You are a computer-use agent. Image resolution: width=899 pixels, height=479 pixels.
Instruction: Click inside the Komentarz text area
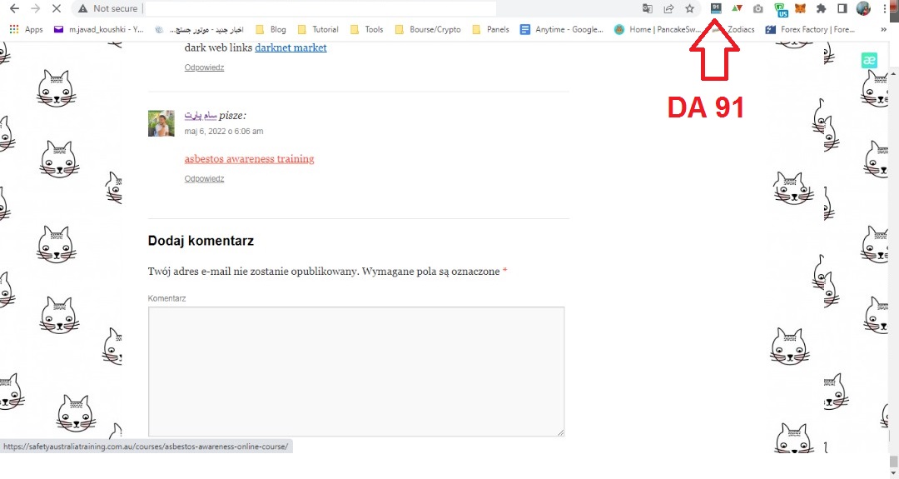(356, 371)
